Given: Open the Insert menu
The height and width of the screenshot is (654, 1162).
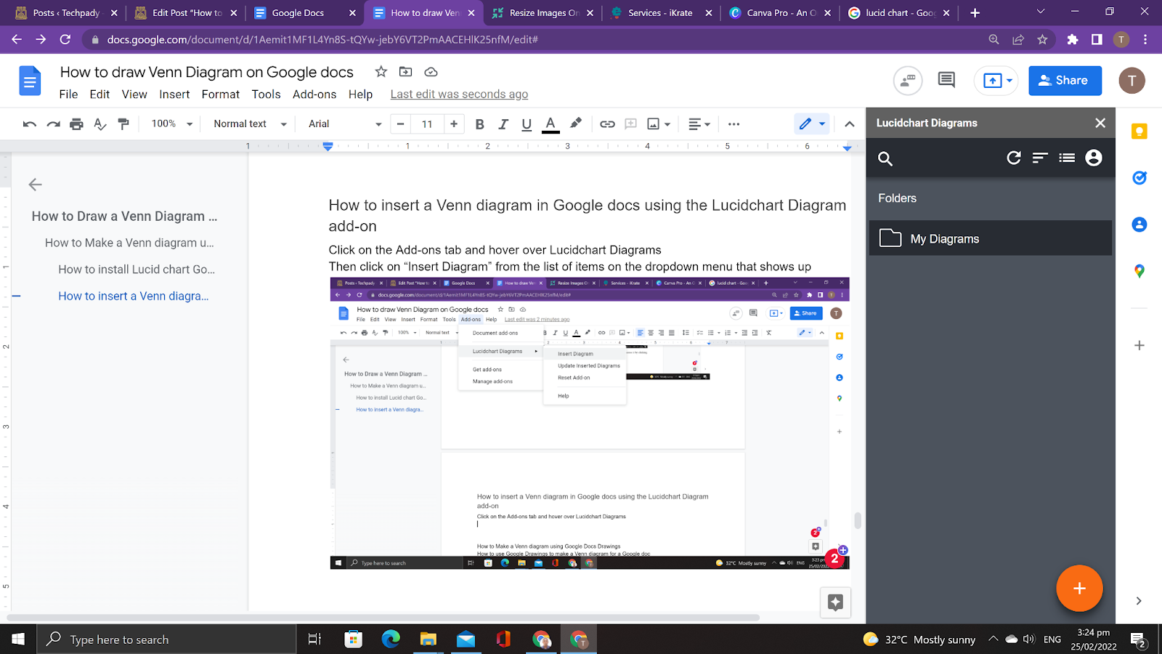Looking at the screenshot, I should [174, 94].
